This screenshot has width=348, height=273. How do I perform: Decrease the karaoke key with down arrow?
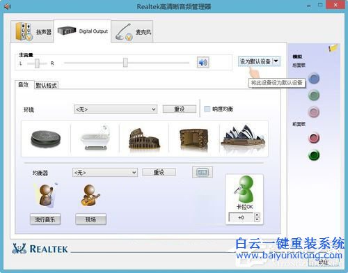pos(257,219)
